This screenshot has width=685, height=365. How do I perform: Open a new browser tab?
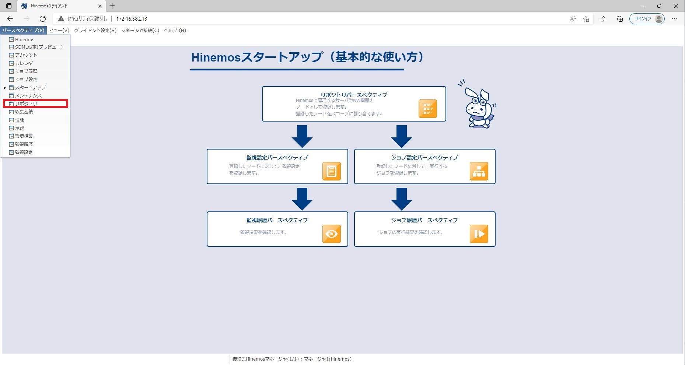coord(112,6)
